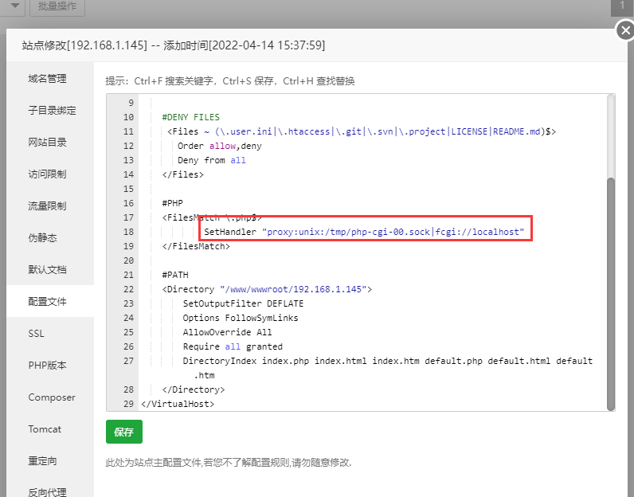634x497 pixels.
Task: Click the closing </Directory> tag
Action: click(x=194, y=389)
